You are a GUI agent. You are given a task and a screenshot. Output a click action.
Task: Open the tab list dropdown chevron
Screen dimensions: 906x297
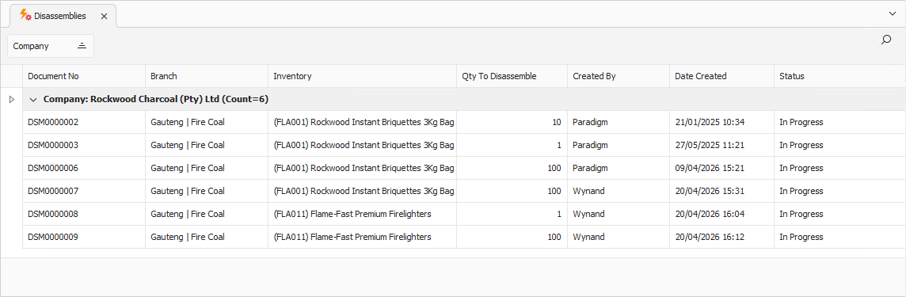[892, 13]
